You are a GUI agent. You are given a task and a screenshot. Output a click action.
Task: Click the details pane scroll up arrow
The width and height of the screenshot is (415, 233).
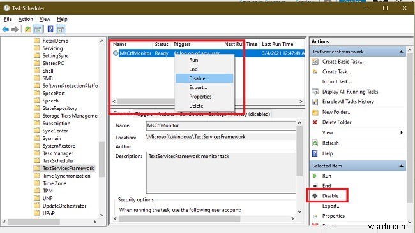point(299,123)
